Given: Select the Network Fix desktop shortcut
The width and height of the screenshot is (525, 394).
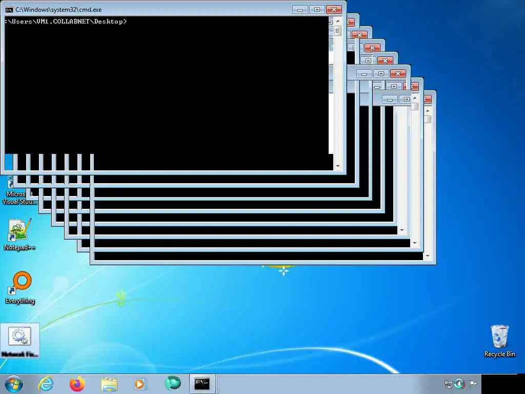Looking at the screenshot, I should coord(20,341).
